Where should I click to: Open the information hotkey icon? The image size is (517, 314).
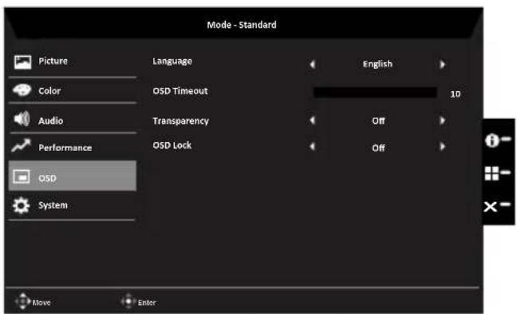pos(491,141)
